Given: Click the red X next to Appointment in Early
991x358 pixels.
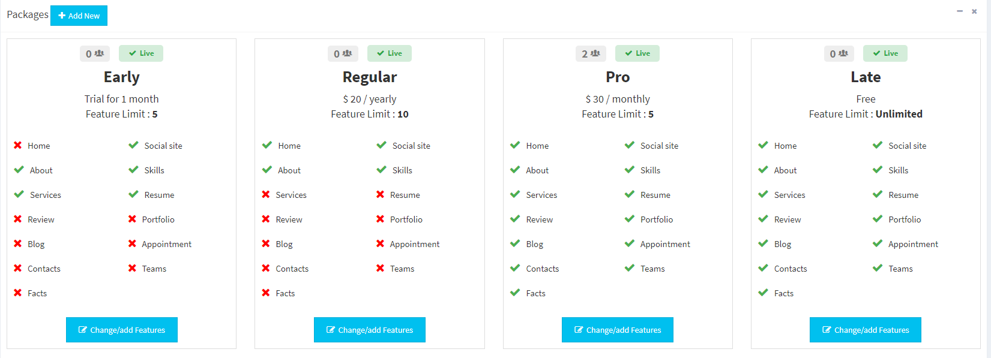Looking at the screenshot, I should point(132,243).
